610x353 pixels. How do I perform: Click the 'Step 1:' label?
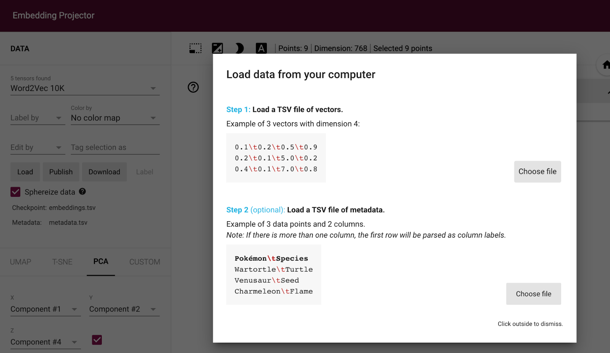pyautogui.click(x=238, y=110)
